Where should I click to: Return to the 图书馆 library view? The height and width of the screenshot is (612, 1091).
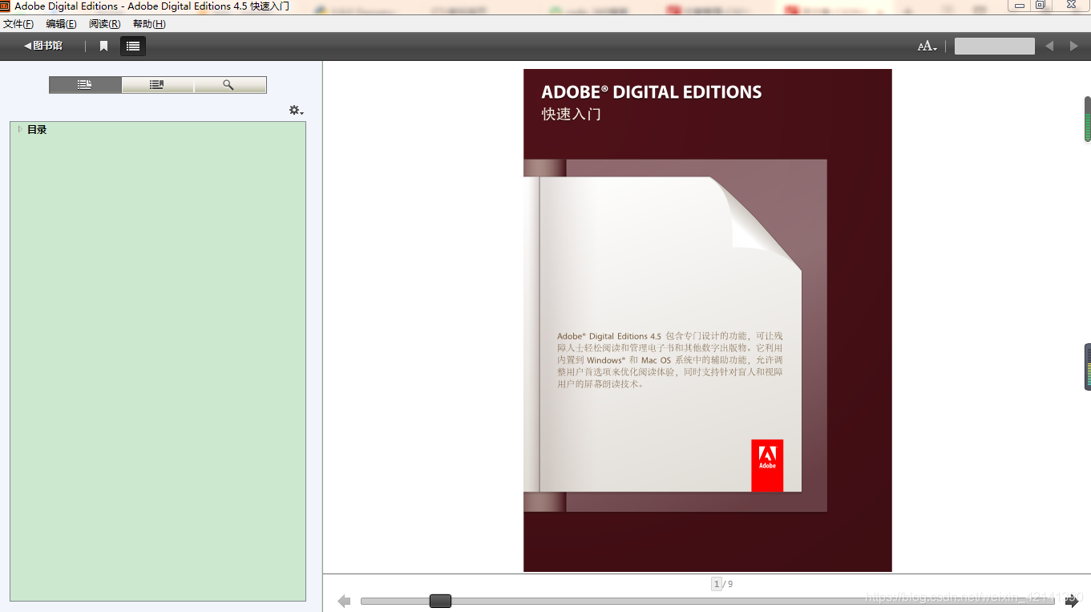pyautogui.click(x=43, y=46)
